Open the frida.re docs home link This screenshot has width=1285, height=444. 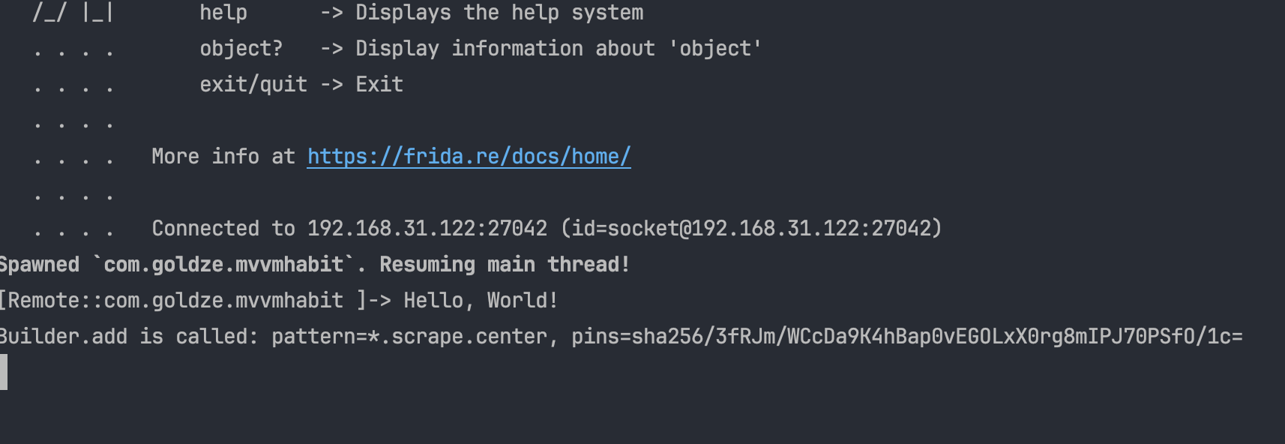(469, 156)
